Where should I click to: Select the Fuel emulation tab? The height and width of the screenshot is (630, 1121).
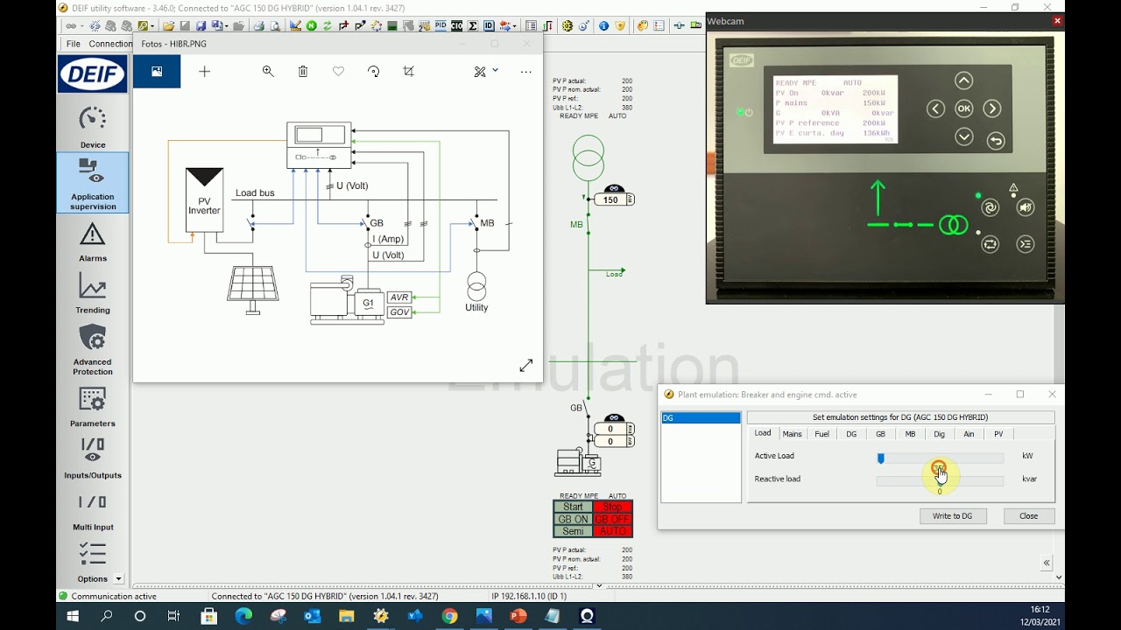(x=821, y=434)
